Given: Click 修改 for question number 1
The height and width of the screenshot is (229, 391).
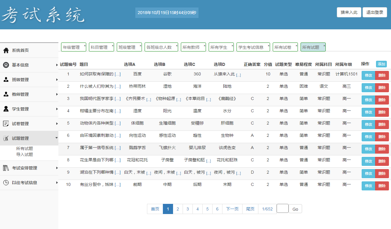Looking at the screenshot, I should pyautogui.click(x=368, y=75).
